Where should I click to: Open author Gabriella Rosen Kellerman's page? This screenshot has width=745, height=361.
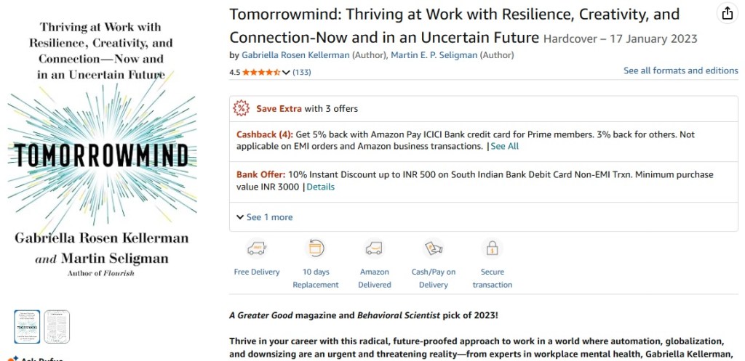[x=295, y=54]
